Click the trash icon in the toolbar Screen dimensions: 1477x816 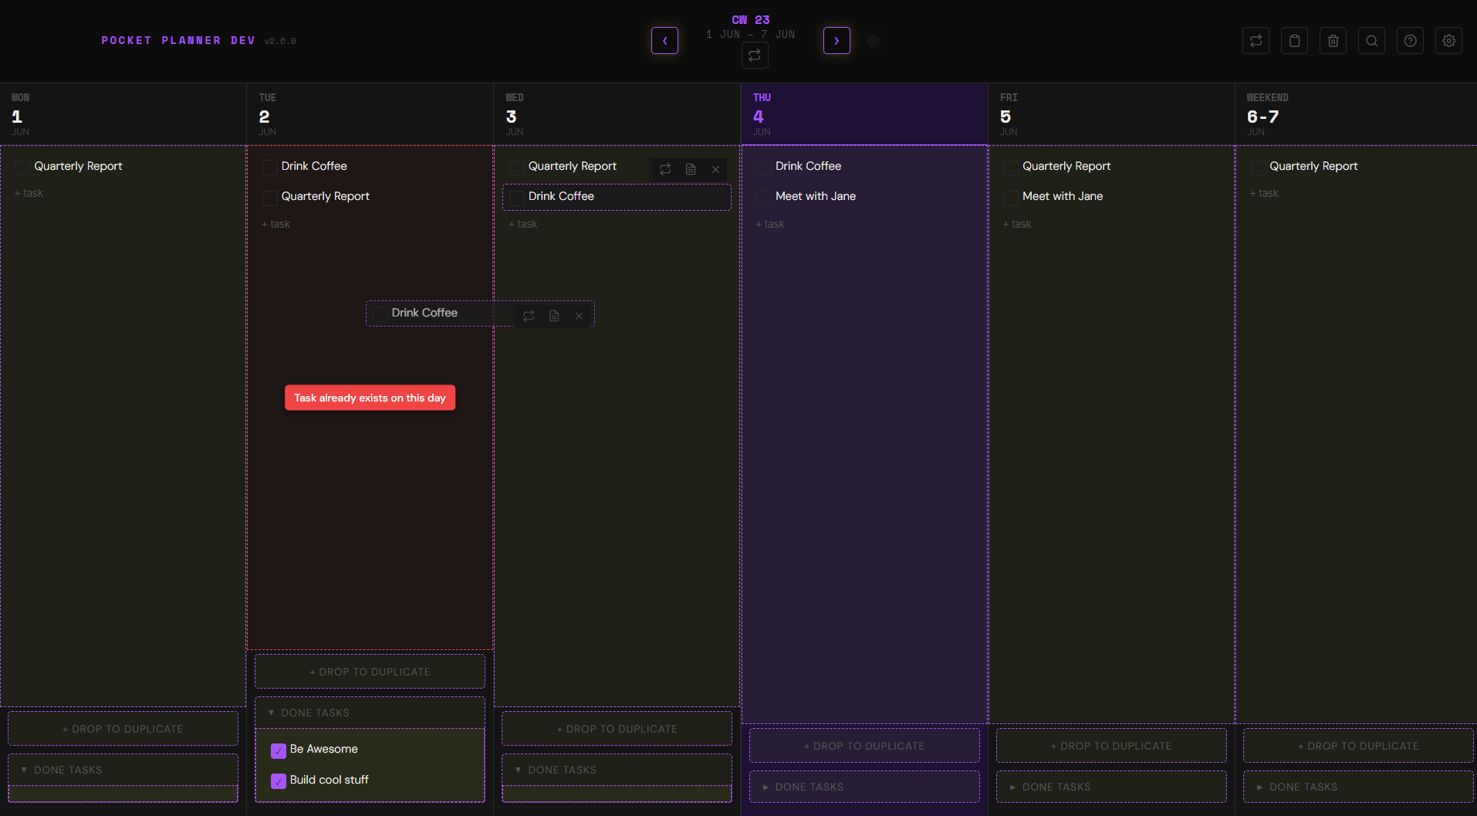tap(1333, 41)
